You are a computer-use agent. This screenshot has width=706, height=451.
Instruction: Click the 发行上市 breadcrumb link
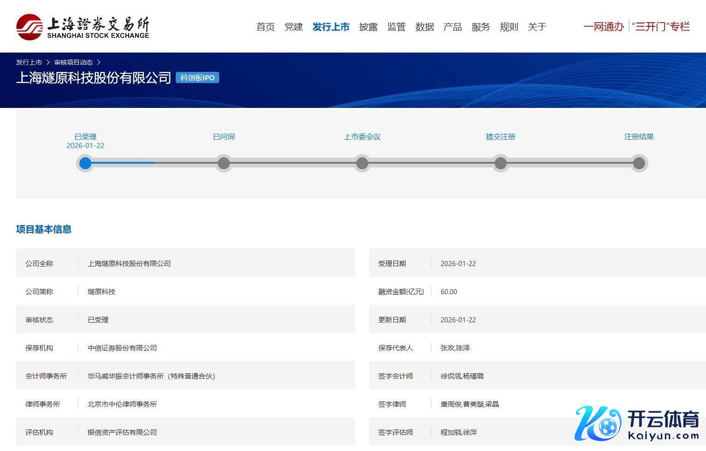pyautogui.click(x=29, y=62)
